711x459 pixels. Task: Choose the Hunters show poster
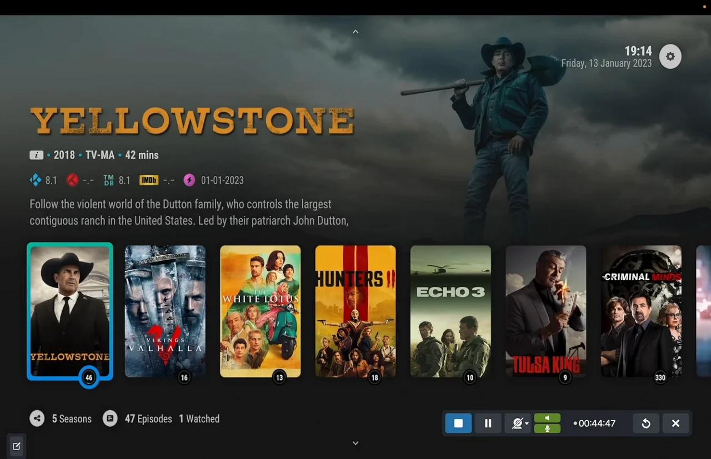[355, 311]
